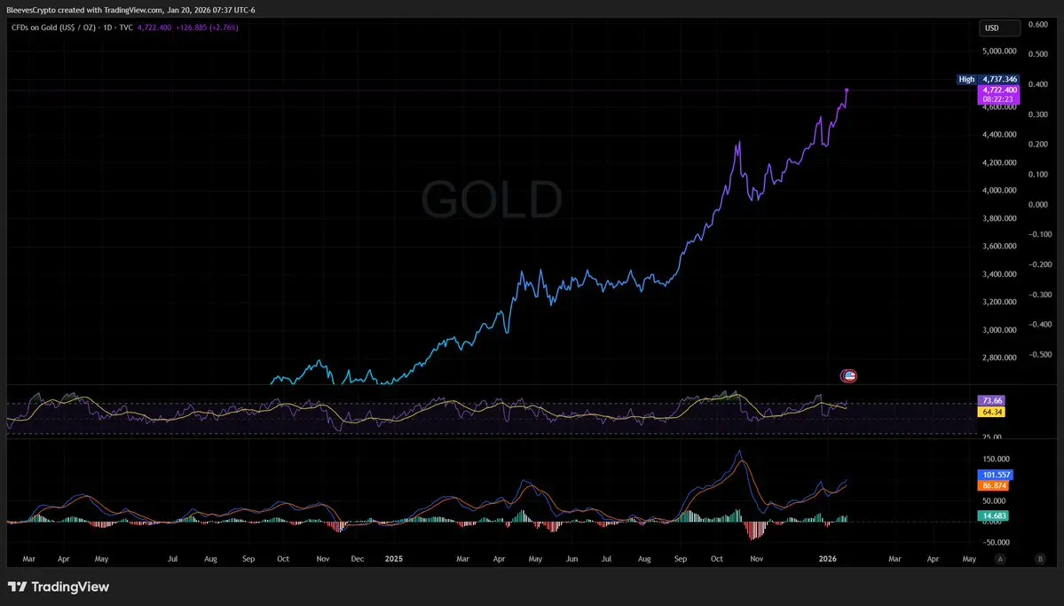
Task: Click the purple last-price dot on gold line
Action: (x=847, y=91)
